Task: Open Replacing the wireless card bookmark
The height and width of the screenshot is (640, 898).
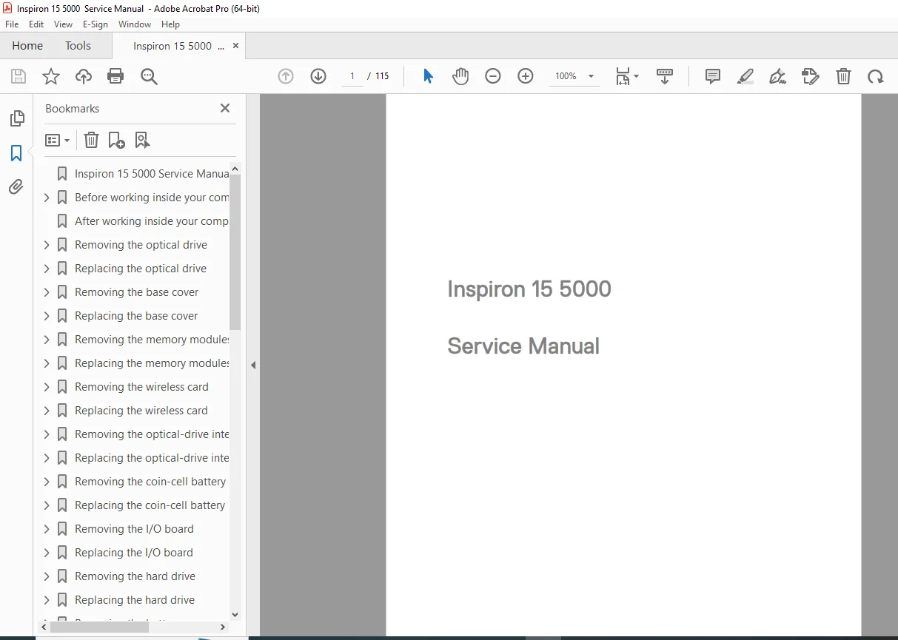Action: tap(141, 411)
